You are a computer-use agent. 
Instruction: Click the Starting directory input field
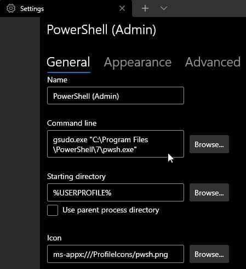pos(116,193)
